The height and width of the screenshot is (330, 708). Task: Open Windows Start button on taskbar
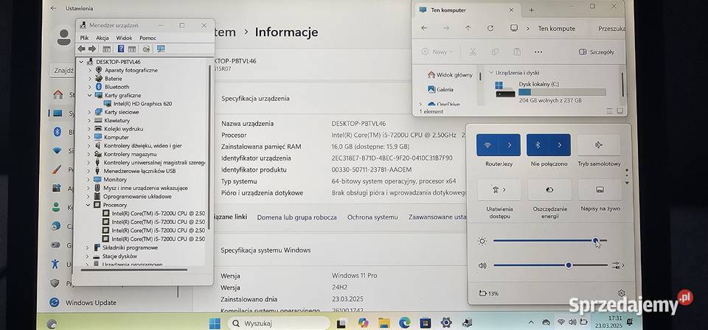pos(215,323)
